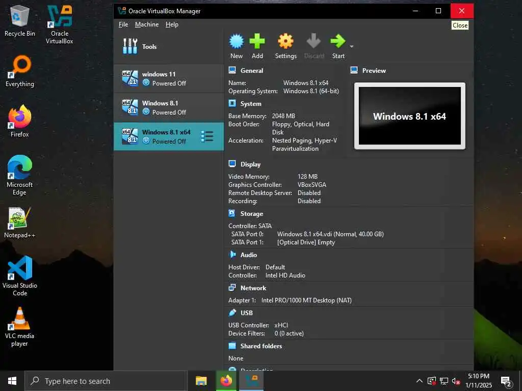Click the Shared folders icon
Viewport: 522px width, 391px height.
coord(232,346)
